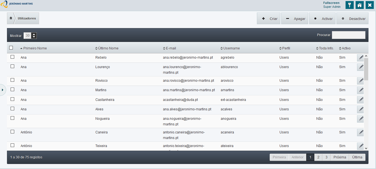Check the box for Ana Alves
This screenshot has height=169, width=376.
click(12, 109)
